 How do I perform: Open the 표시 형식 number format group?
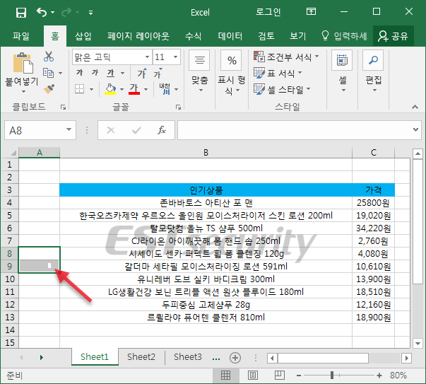[231, 72]
